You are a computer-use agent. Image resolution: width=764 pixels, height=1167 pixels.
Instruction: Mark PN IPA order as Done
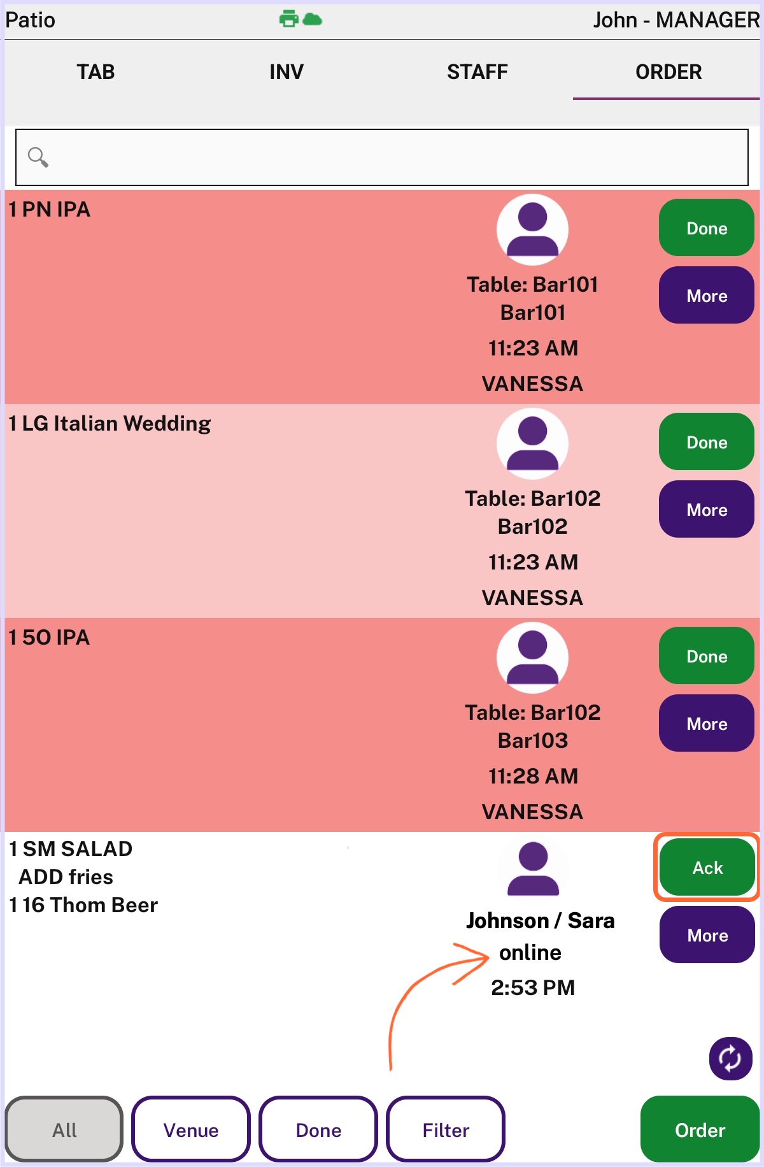[707, 228]
